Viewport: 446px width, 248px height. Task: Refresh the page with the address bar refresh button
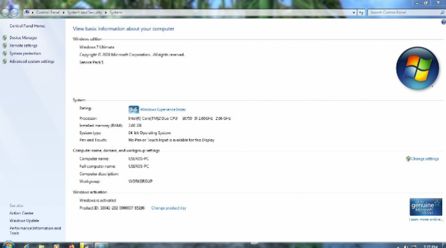click(x=361, y=12)
